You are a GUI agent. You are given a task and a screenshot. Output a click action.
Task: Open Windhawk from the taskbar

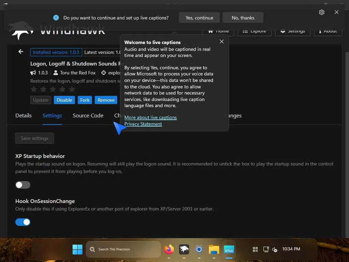[x=184, y=249]
